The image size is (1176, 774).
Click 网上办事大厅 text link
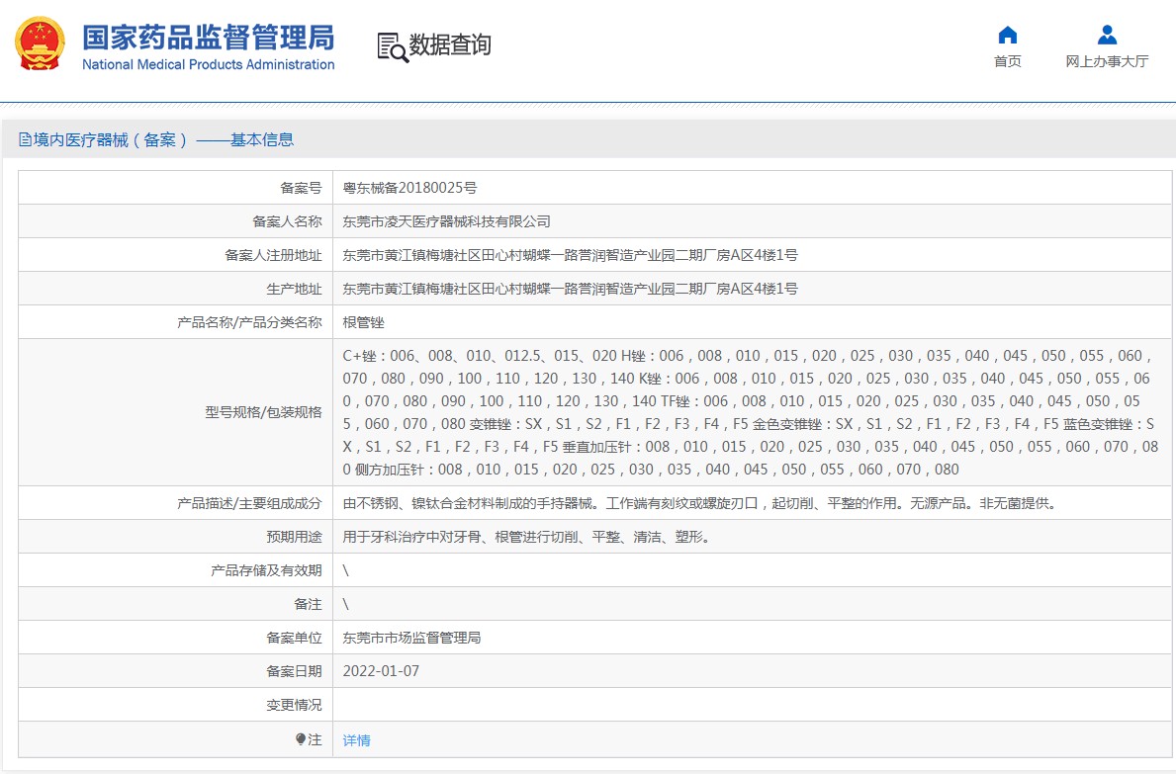tap(1107, 61)
